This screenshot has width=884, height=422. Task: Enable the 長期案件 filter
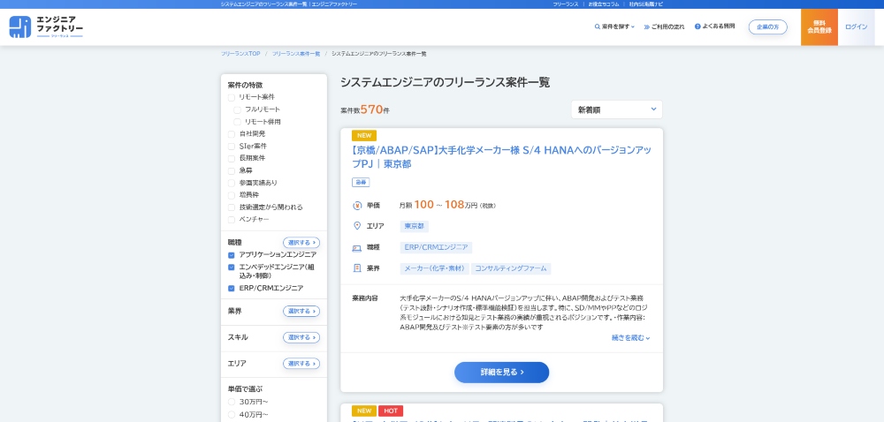[231, 159]
